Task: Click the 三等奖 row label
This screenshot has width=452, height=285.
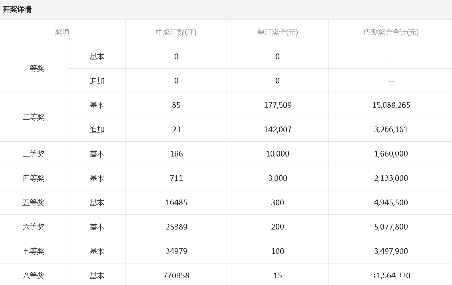Action: 34,154
